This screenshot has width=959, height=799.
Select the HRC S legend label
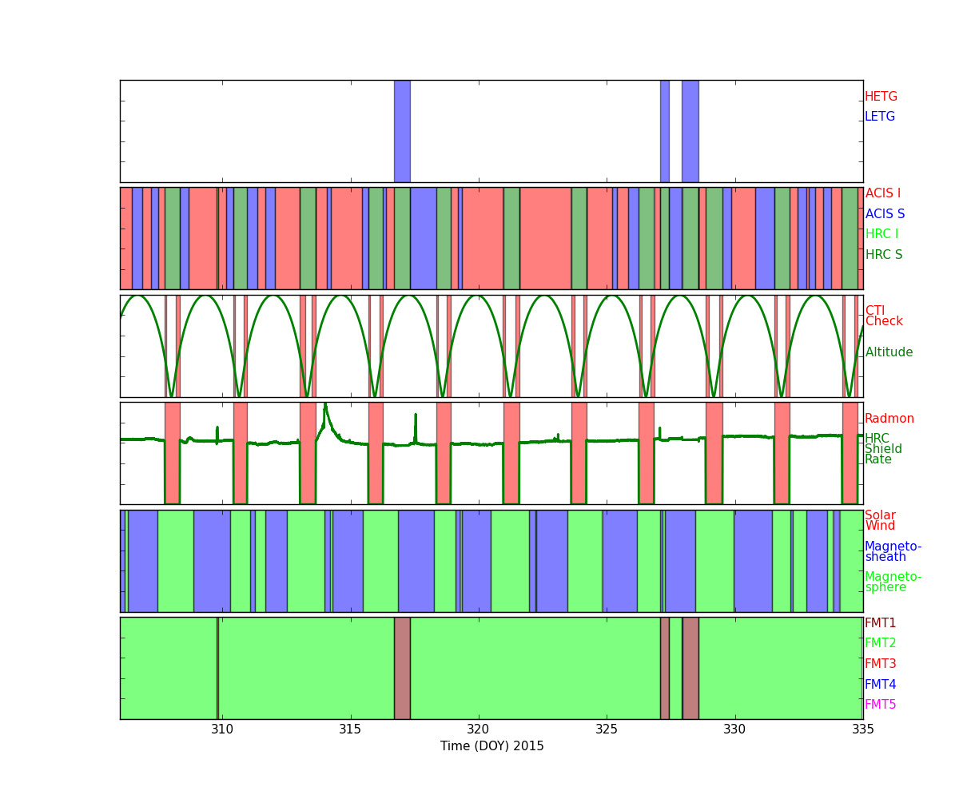click(883, 255)
